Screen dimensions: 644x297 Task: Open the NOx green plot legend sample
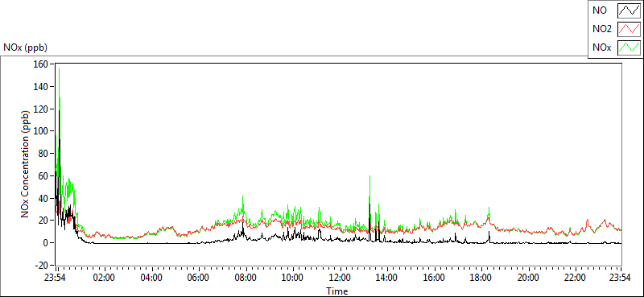coord(630,47)
